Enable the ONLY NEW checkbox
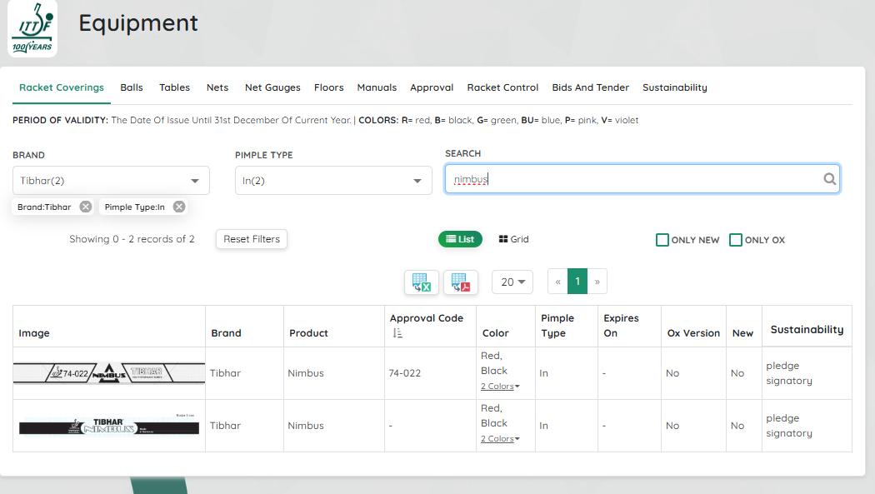This screenshot has height=494, width=875. 662,240
